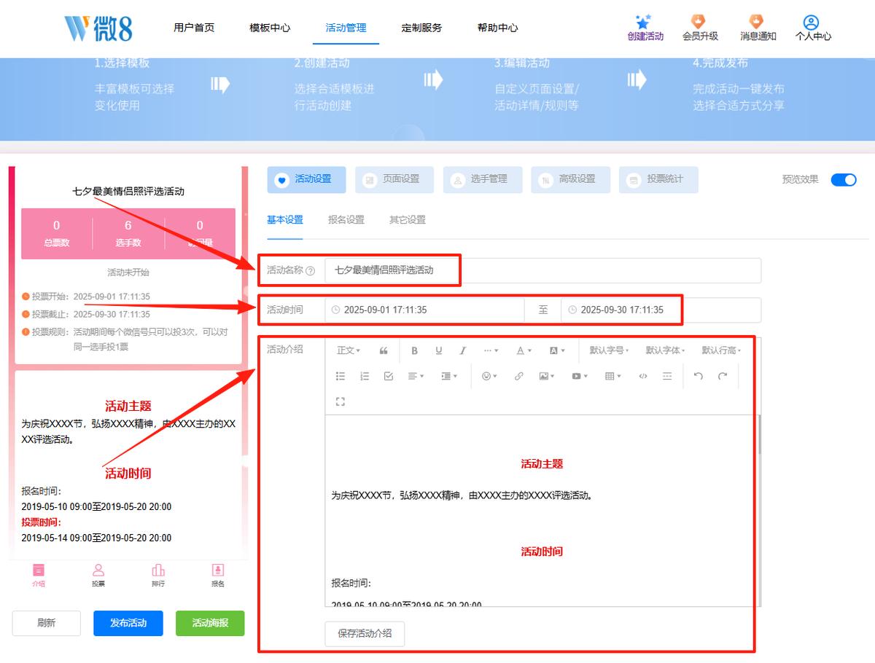Open the insert image dropdown
Image resolution: width=875 pixels, height=663 pixels.
tap(547, 376)
